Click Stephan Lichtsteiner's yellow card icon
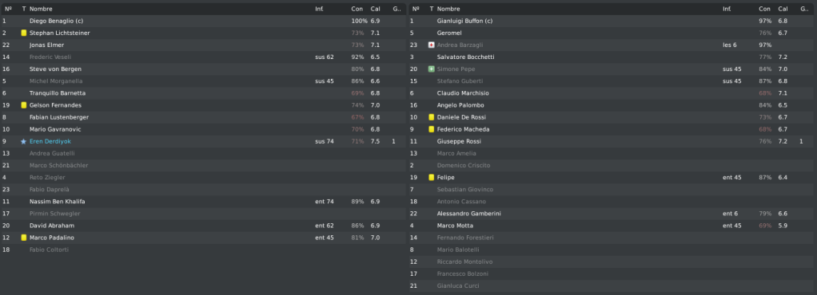The width and height of the screenshot is (817, 295). [x=23, y=33]
